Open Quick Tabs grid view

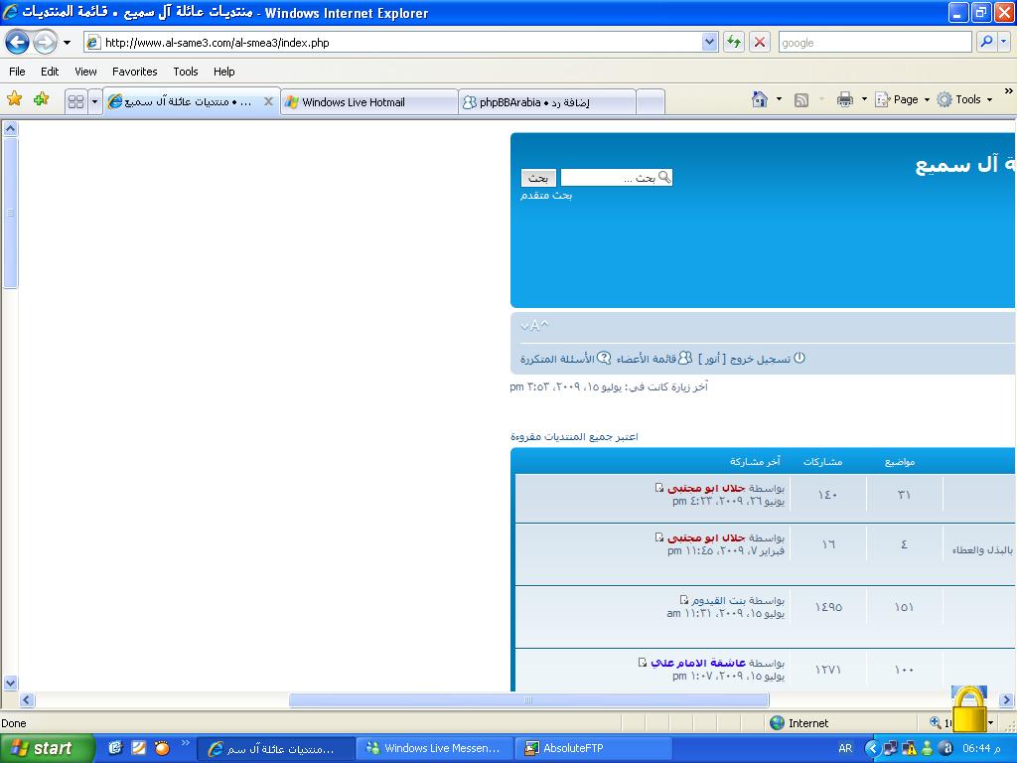(75, 101)
